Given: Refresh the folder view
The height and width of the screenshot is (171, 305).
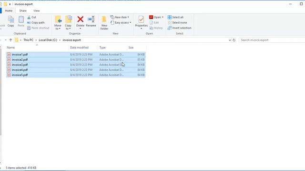Looking at the screenshot, I should tap(234, 40).
